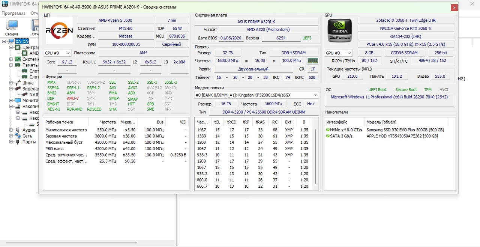The width and height of the screenshot is (480, 247).
Task: Select the Системная motherboard icon in tree
Action: click(18, 59)
